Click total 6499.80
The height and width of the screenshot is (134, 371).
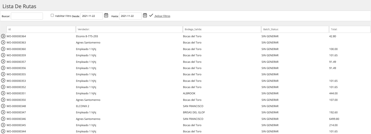(334, 119)
